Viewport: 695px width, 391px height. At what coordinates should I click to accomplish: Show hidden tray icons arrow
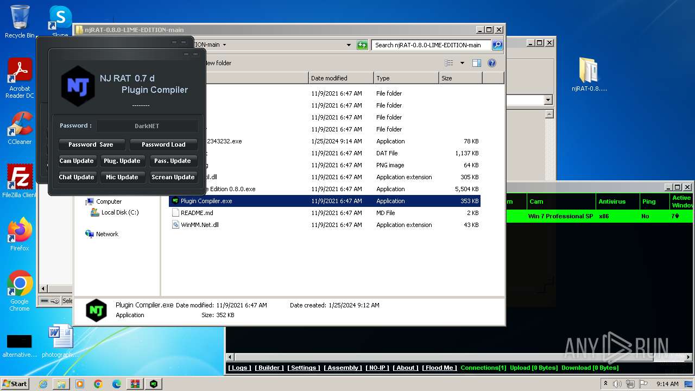(605, 383)
